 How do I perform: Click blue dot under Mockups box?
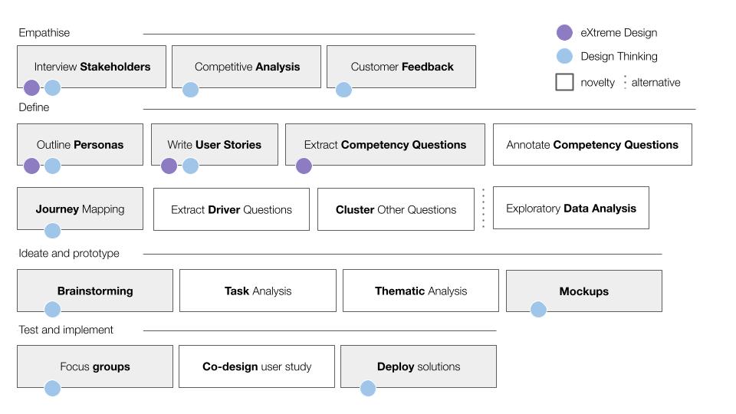pos(538,310)
